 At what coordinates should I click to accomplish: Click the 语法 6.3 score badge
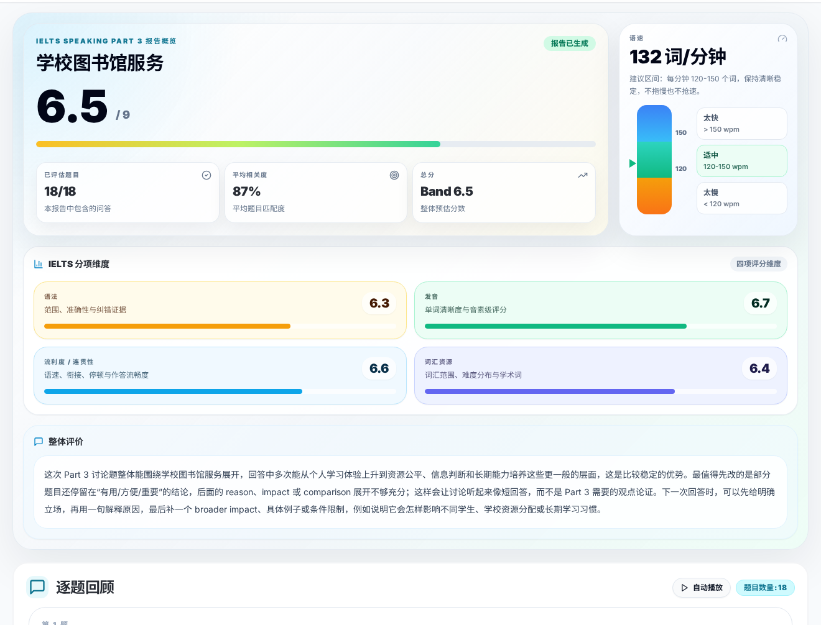point(379,303)
